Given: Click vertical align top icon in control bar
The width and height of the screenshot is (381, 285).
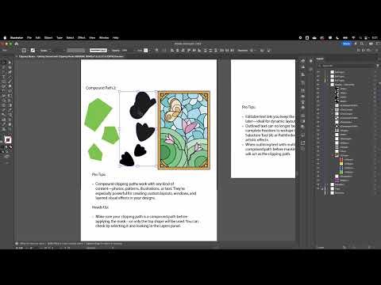Looking at the screenshot, I should 189,50.
